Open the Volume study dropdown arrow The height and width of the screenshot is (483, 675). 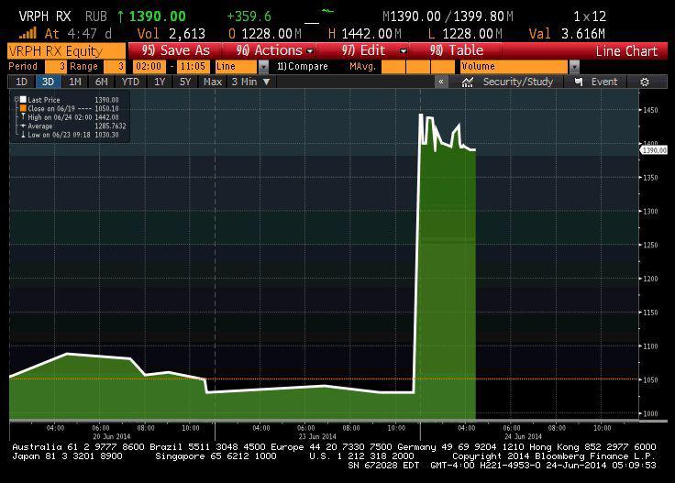pos(574,67)
